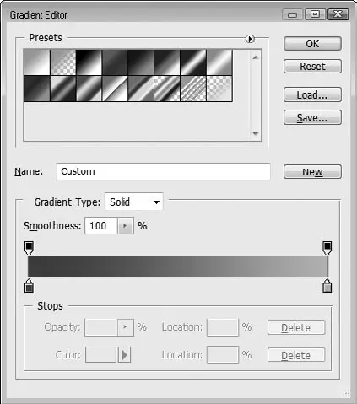This screenshot has width=357, height=404.
Task: Pick the last preset in the bottom row
Action: (219, 89)
